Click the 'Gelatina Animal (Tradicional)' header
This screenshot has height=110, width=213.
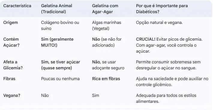[x=57, y=9]
